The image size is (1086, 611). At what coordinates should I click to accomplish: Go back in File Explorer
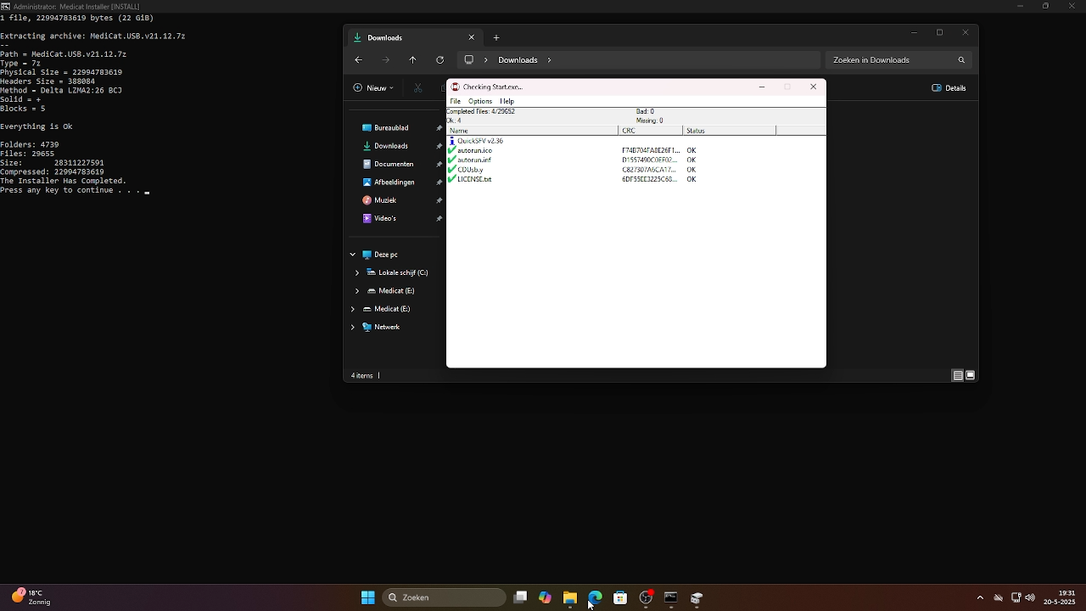point(358,60)
